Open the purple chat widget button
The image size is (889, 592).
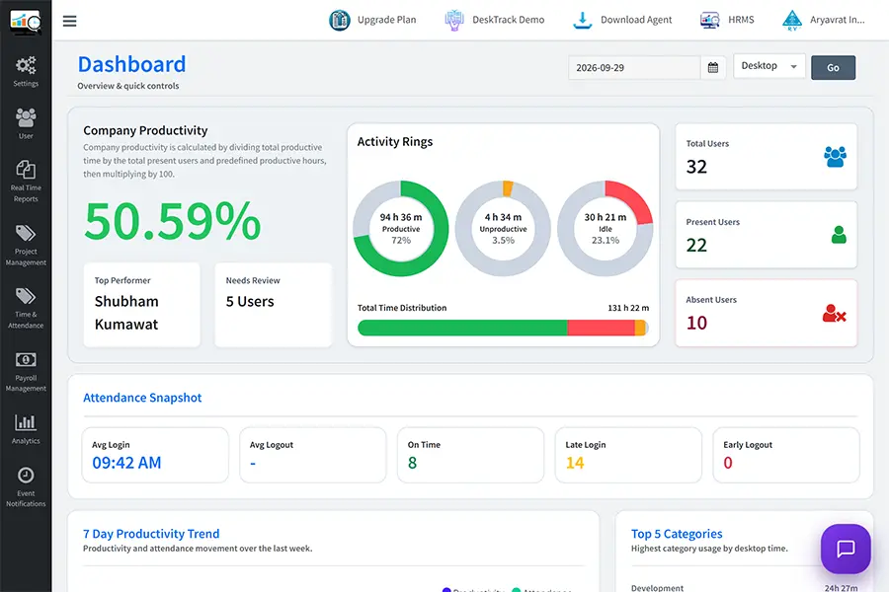[x=846, y=549]
